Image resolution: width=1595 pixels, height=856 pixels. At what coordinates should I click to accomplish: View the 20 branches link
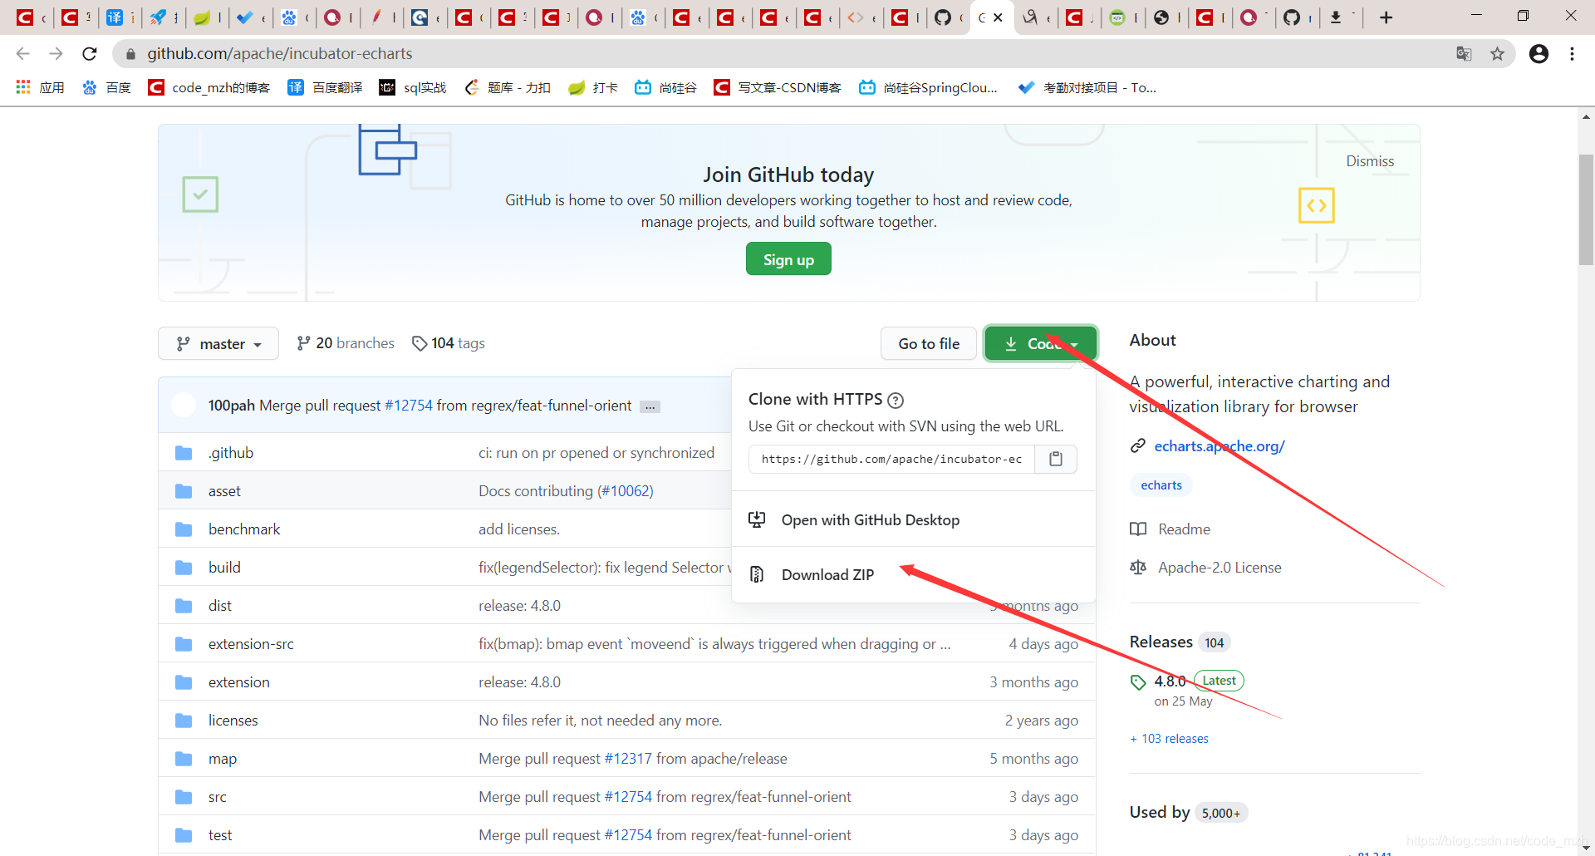[346, 343]
